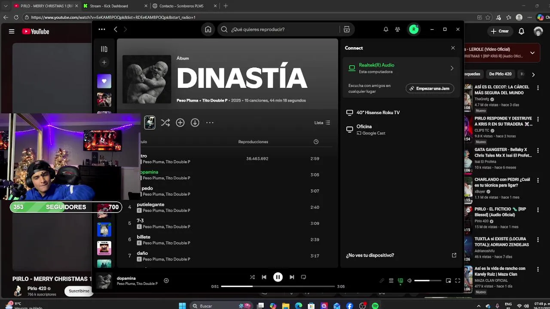
Task: Toggle repeat in the player bar
Action: click(x=303, y=277)
